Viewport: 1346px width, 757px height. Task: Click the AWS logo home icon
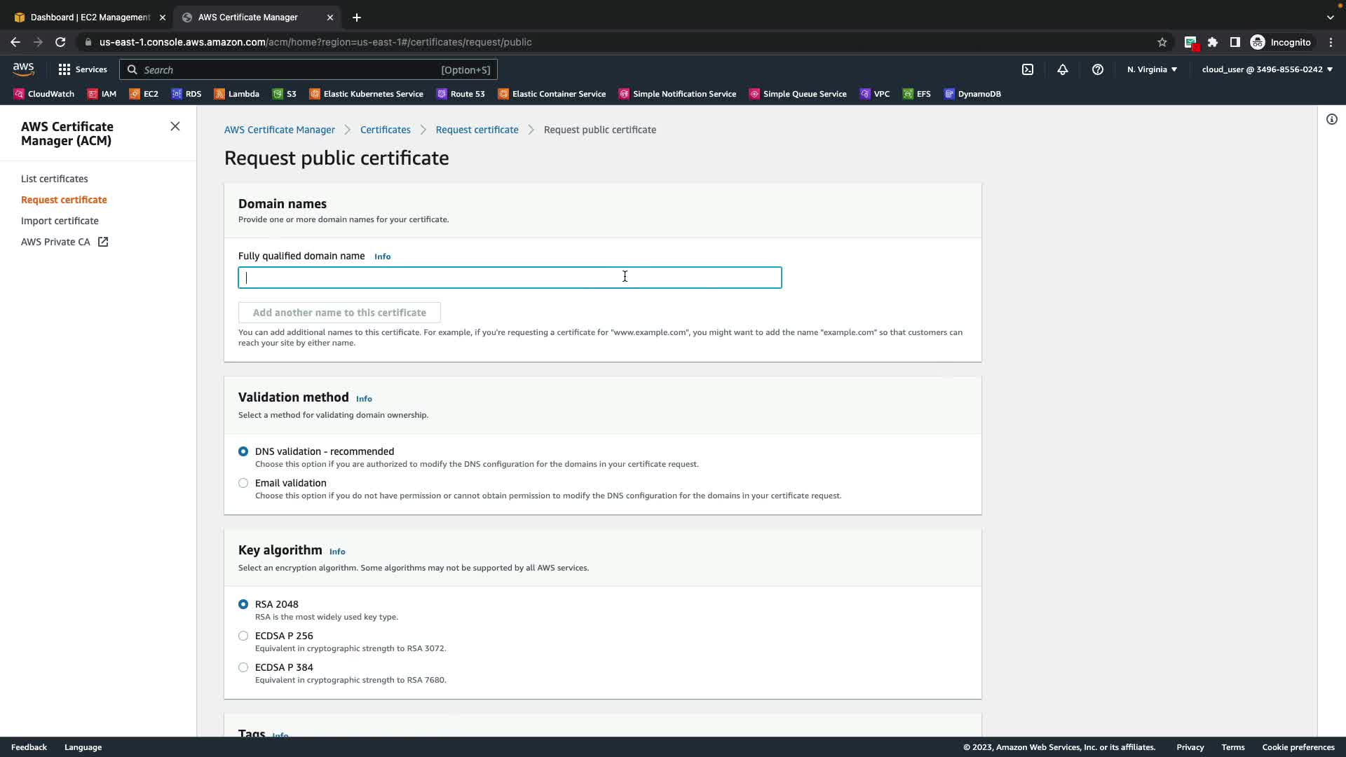[23, 69]
